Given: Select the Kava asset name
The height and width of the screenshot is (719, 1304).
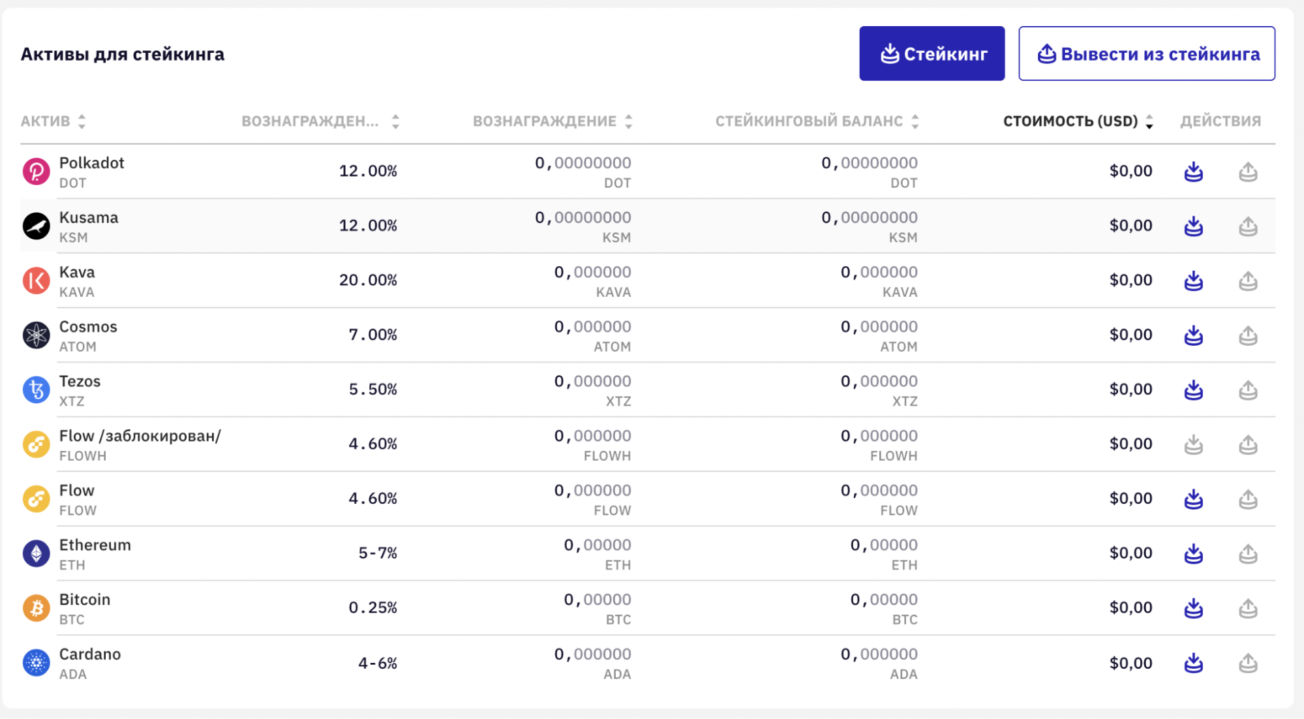Looking at the screenshot, I should pyautogui.click(x=77, y=272).
